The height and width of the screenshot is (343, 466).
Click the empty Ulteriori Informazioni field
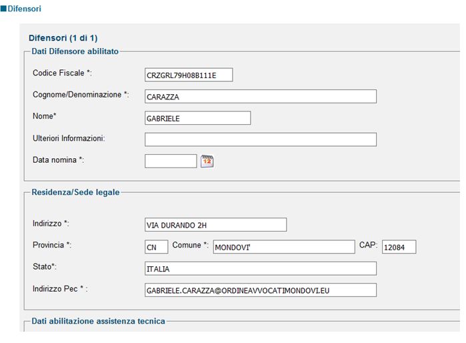(261, 139)
